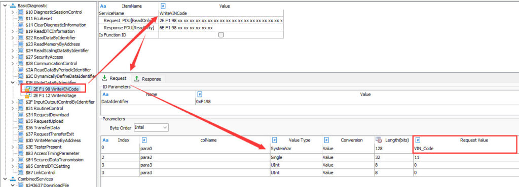The image size is (519, 187).
Task: Expand the $28 CommunicationControl node
Action: click(x=13, y=63)
